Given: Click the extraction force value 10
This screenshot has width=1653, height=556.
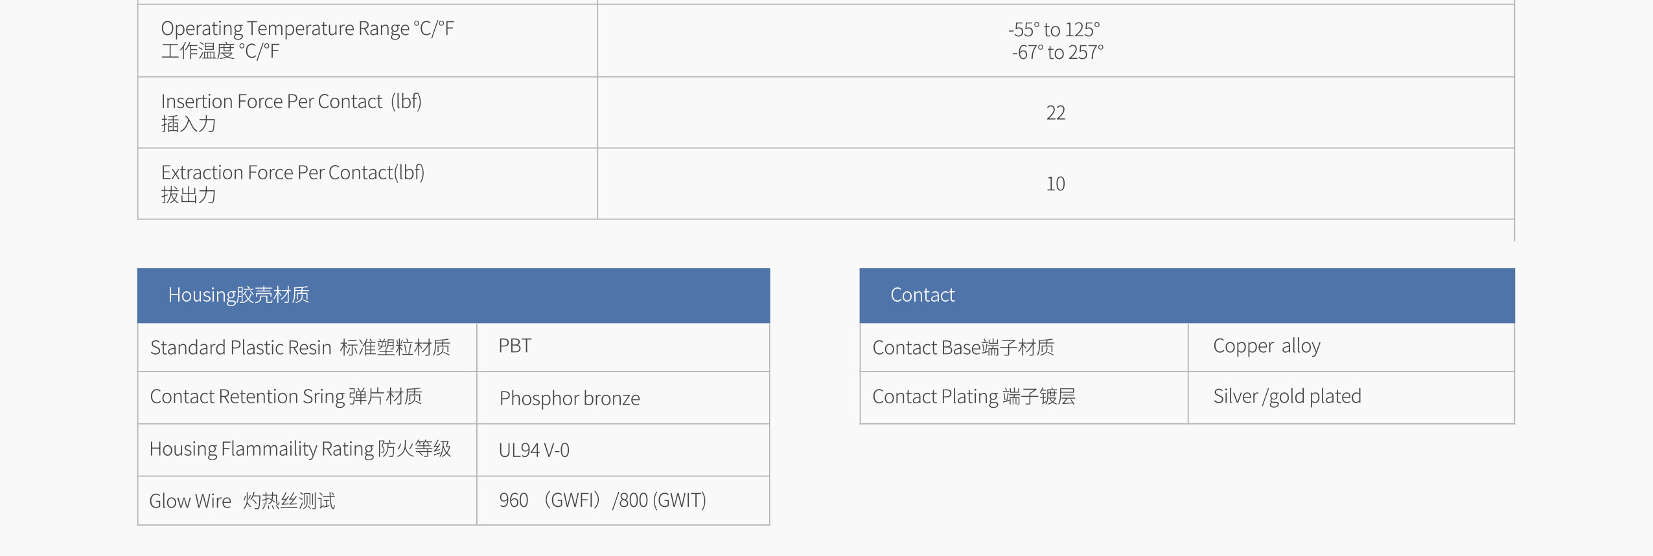Looking at the screenshot, I should click(x=1056, y=184).
